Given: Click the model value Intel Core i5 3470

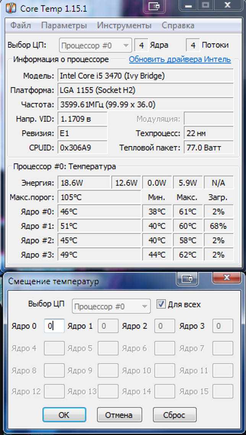Looking at the screenshot, I should (146, 76).
